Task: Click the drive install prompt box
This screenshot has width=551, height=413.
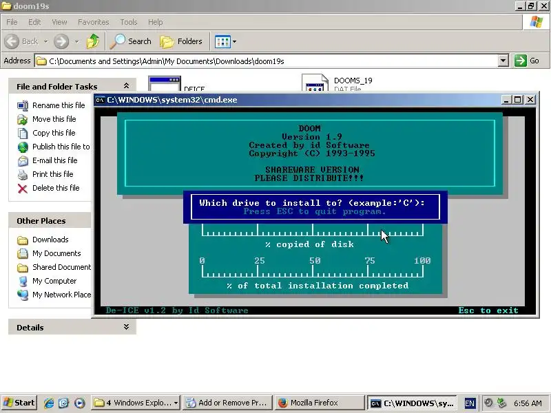Action: coord(315,207)
